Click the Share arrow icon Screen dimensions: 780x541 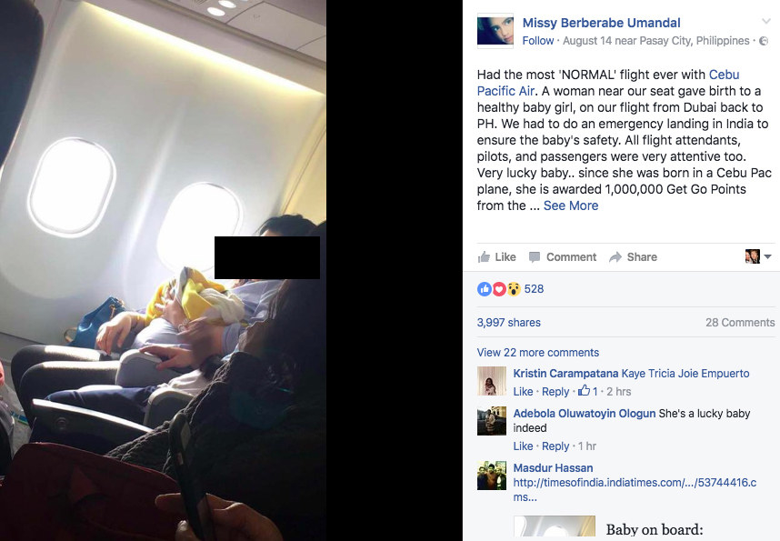pos(615,256)
